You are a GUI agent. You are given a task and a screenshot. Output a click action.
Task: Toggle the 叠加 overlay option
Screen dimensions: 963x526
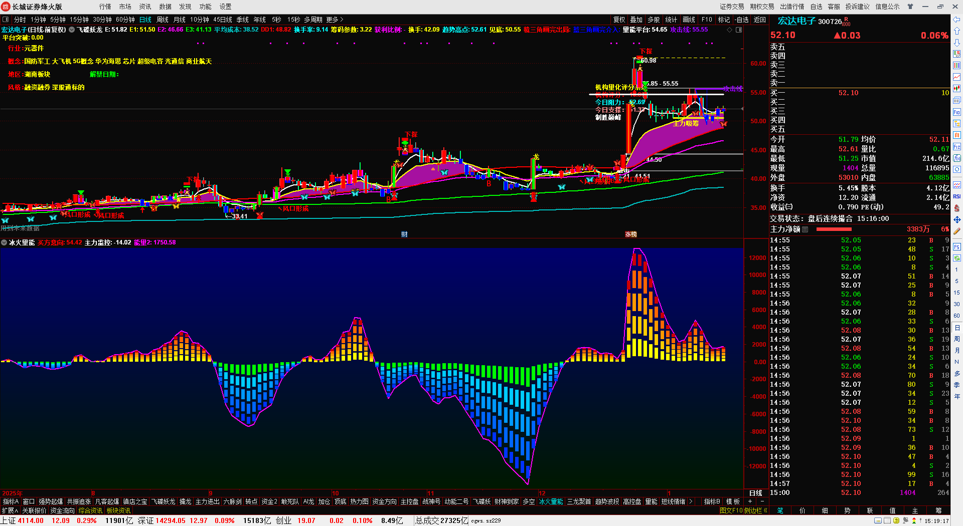point(636,20)
